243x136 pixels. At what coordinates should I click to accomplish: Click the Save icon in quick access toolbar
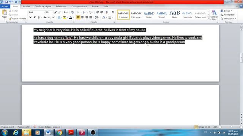point(6,2)
